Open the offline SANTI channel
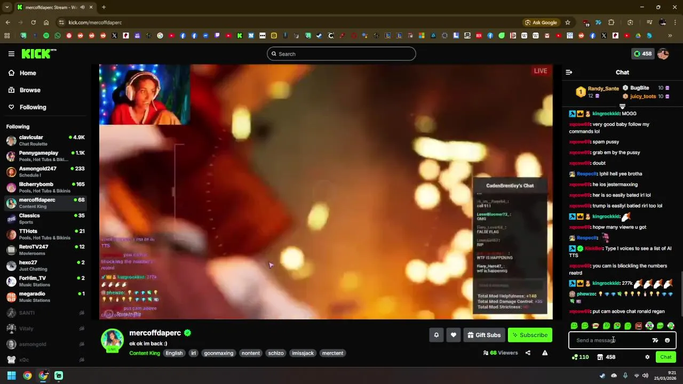The image size is (683, 384). [x=45, y=313]
